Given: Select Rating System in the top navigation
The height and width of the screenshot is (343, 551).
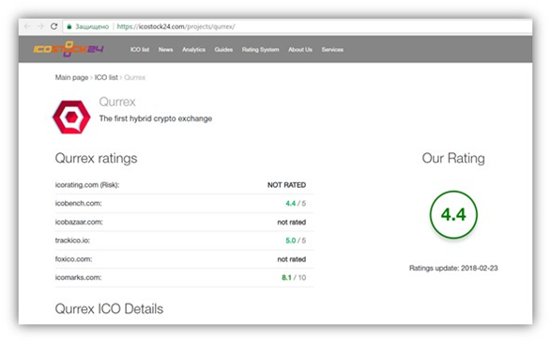Looking at the screenshot, I should click(x=260, y=50).
